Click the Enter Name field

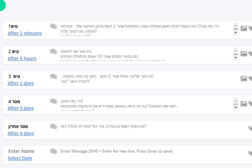(22, 151)
